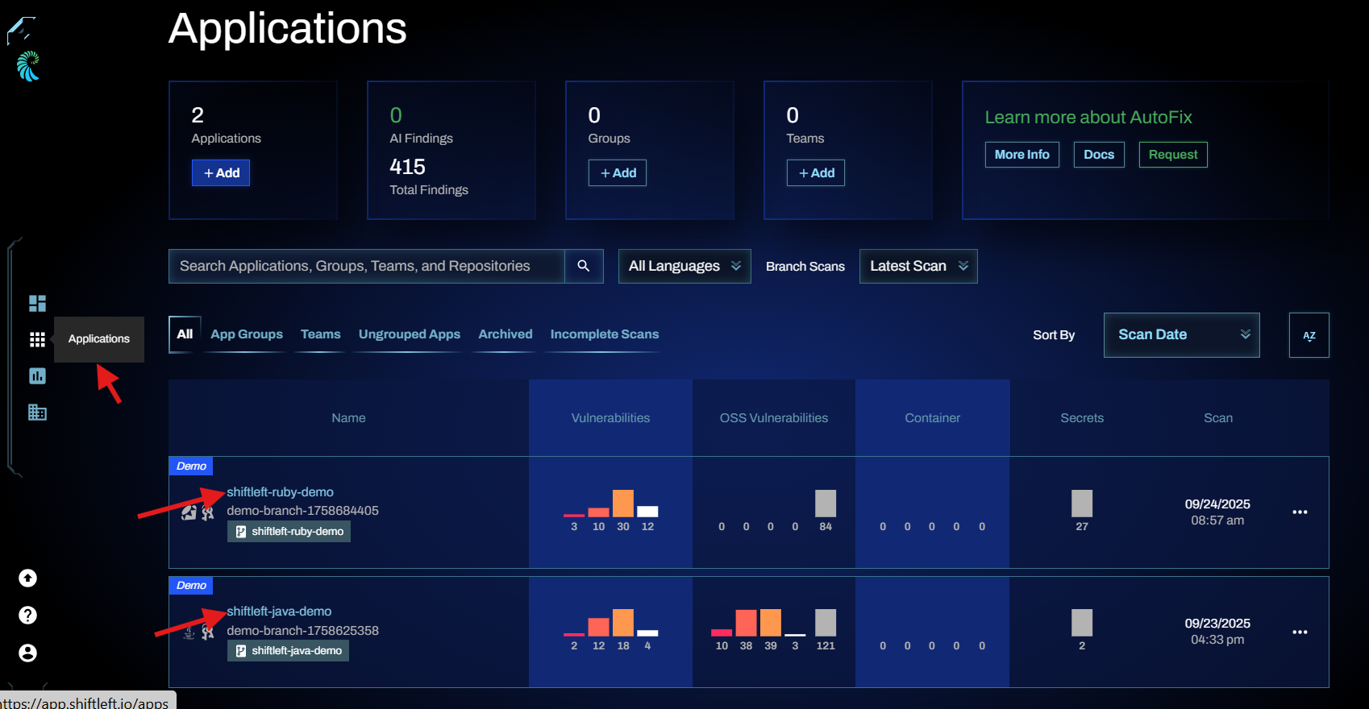Click the Secrets column header
This screenshot has width=1369, height=709.
tap(1082, 418)
